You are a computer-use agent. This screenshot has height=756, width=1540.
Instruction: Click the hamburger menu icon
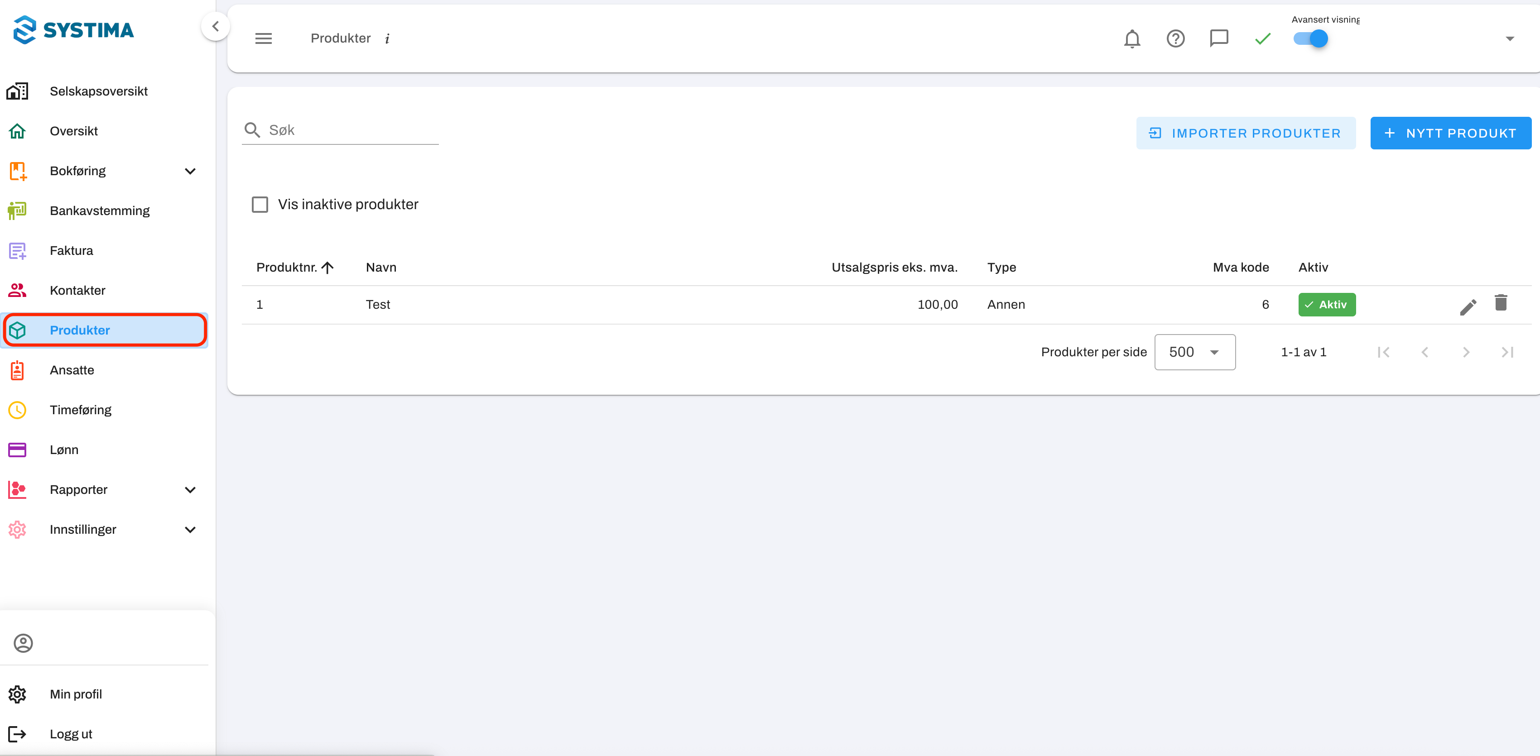tap(263, 39)
